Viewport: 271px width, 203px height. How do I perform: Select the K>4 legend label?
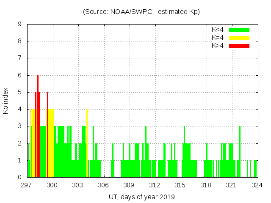pyautogui.click(x=217, y=46)
